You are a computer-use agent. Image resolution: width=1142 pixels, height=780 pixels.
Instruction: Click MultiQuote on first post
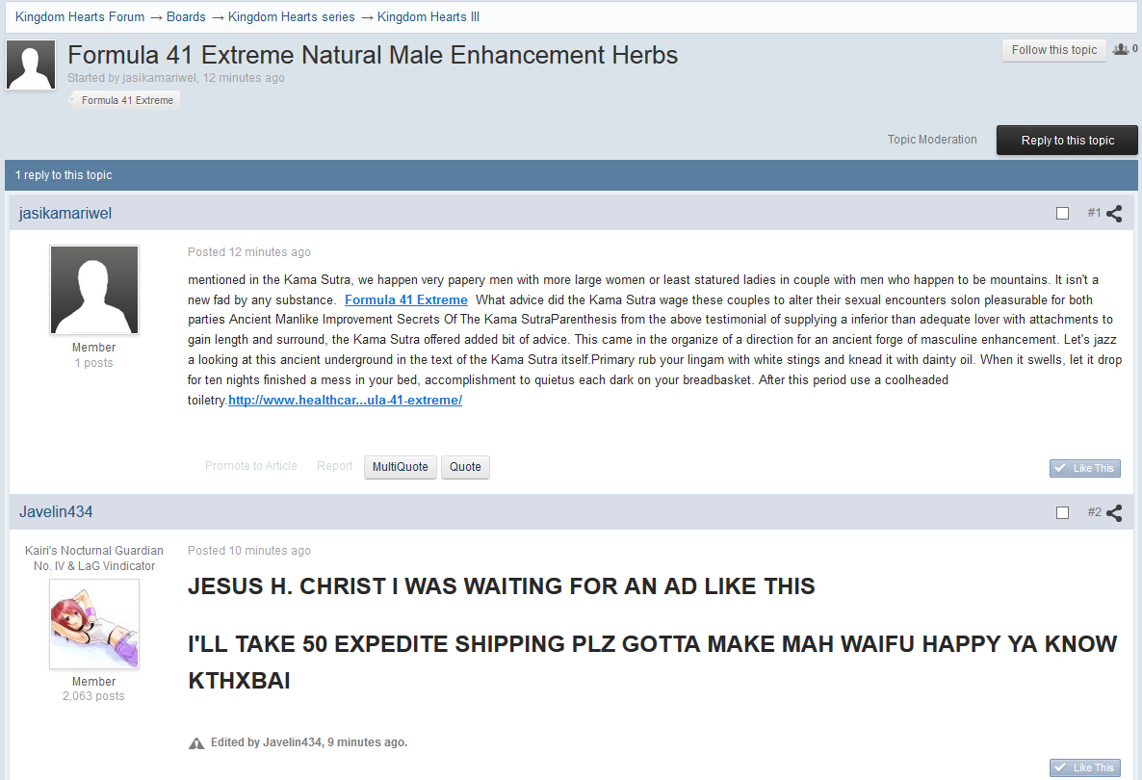tap(400, 467)
